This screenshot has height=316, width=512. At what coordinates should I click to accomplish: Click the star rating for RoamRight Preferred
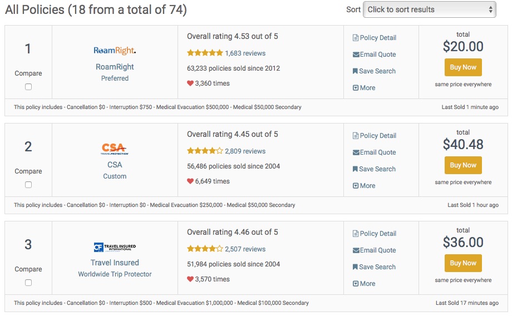205,53
